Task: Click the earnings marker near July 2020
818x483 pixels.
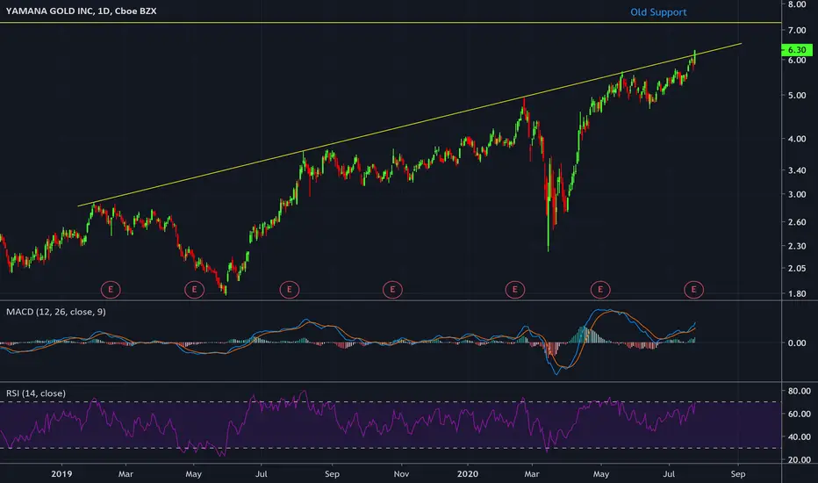Action: [x=693, y=289]
